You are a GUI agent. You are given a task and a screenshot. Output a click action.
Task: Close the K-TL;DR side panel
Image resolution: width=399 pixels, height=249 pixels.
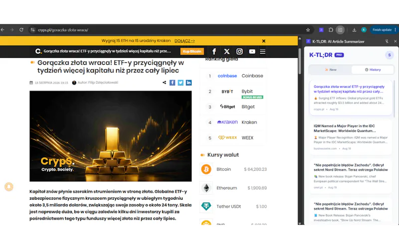click(x=395, y=41)
